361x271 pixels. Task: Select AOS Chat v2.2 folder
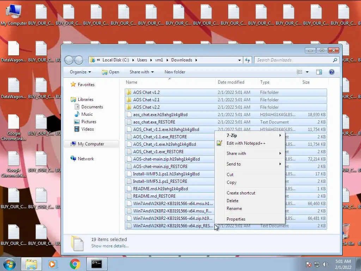(226, 107)
